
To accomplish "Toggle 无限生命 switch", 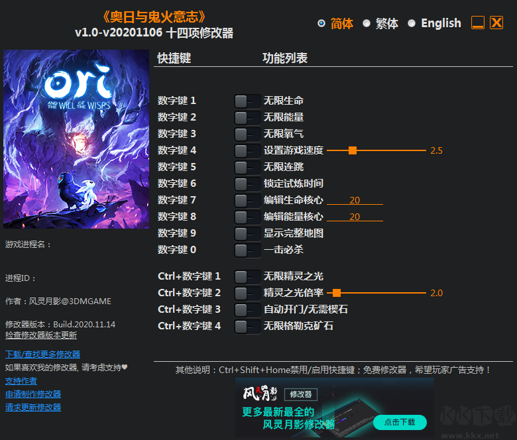I will point(248,101).
